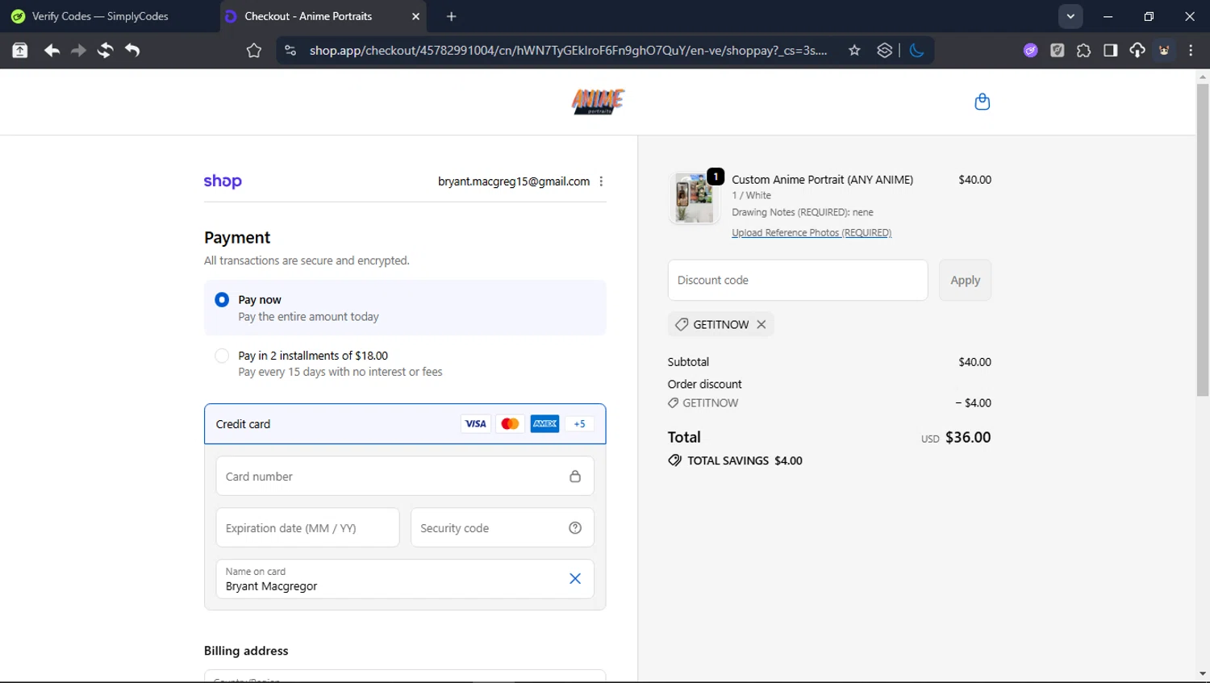Click the security code help icon
Viewport: 1210px width, 683px height.
coord(575,528)
